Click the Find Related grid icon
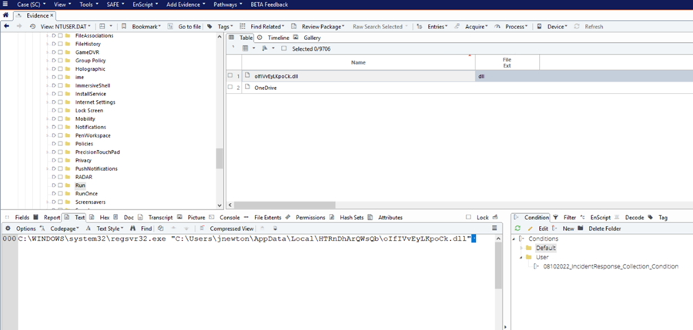Screen dimensions: 693x330 click(243, 26)
